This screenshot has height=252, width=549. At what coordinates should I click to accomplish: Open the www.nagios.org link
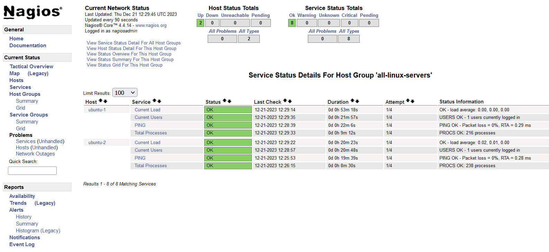tap(151, 26)
